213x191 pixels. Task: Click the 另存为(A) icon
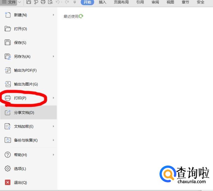(x=8, y=57)
